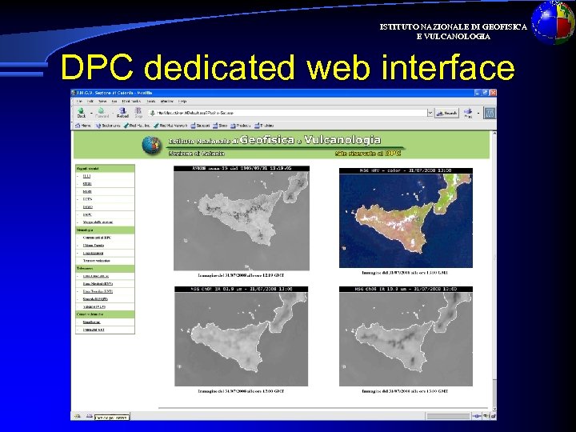Click the Etna Nicolosi (ENV) camera link
This screenshot has height=432, width=576.
coord(98,284)
